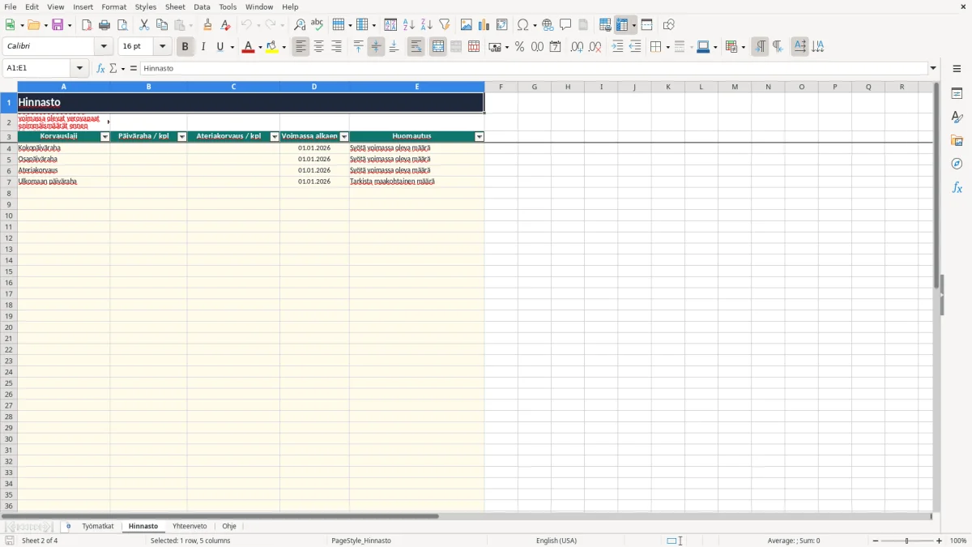Click English (USA) language in status bar
The width and height of the screenshot is (972, 547).
pyautogui.click(x=556, y=541)
